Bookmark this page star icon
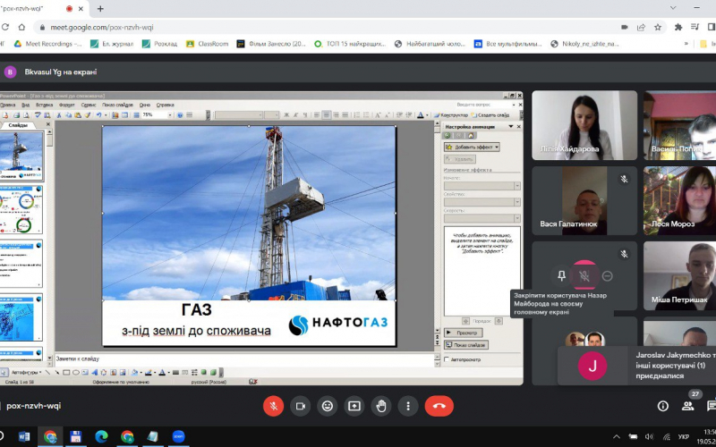Viewport: 716px width, 447px height. [658, 28]
